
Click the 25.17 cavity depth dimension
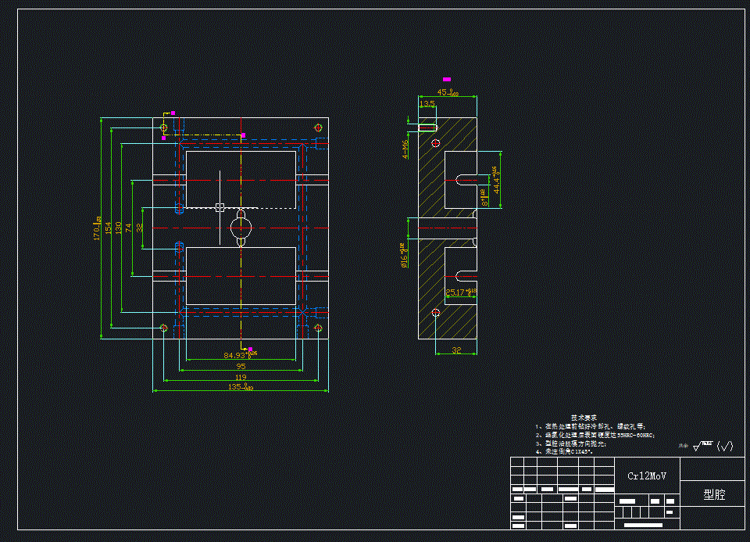[x=461, y=292]
